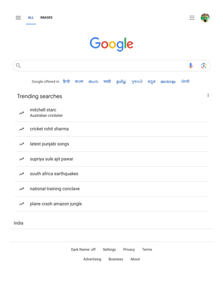The height and width of the screenshot is (298, 223).
Task: Start voice search with the microphone
Action: pos(190,66)
